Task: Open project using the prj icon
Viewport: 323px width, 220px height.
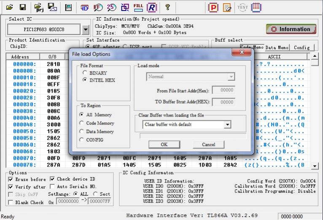Action: 39,7
